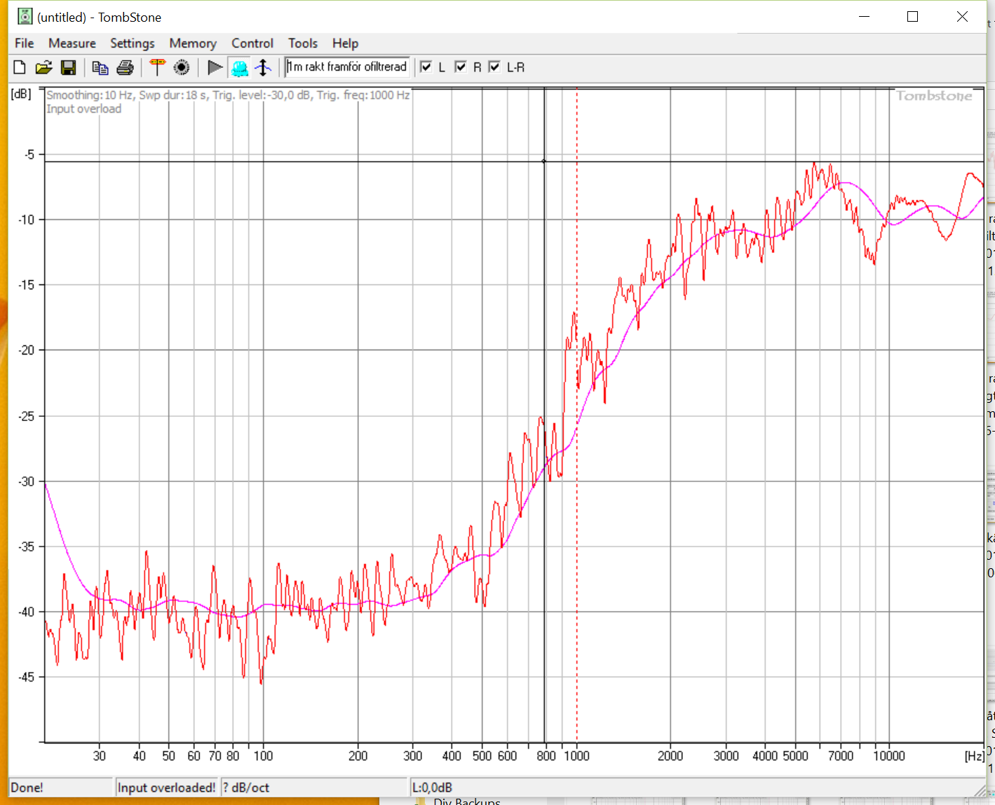Click the -5 dB axis label
Viewport: 995px width, 805px height.
(29, 154)
